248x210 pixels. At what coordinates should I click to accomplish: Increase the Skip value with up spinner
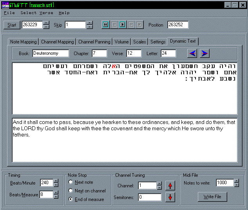click(x=89, y=23)
